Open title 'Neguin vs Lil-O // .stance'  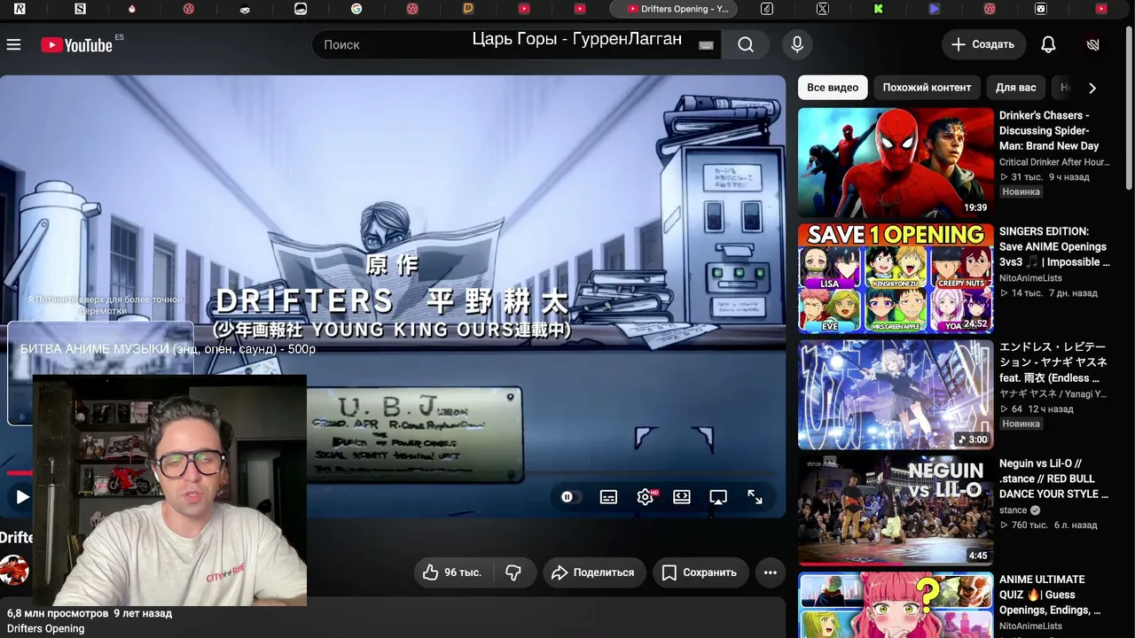[x=1054, y=478]
